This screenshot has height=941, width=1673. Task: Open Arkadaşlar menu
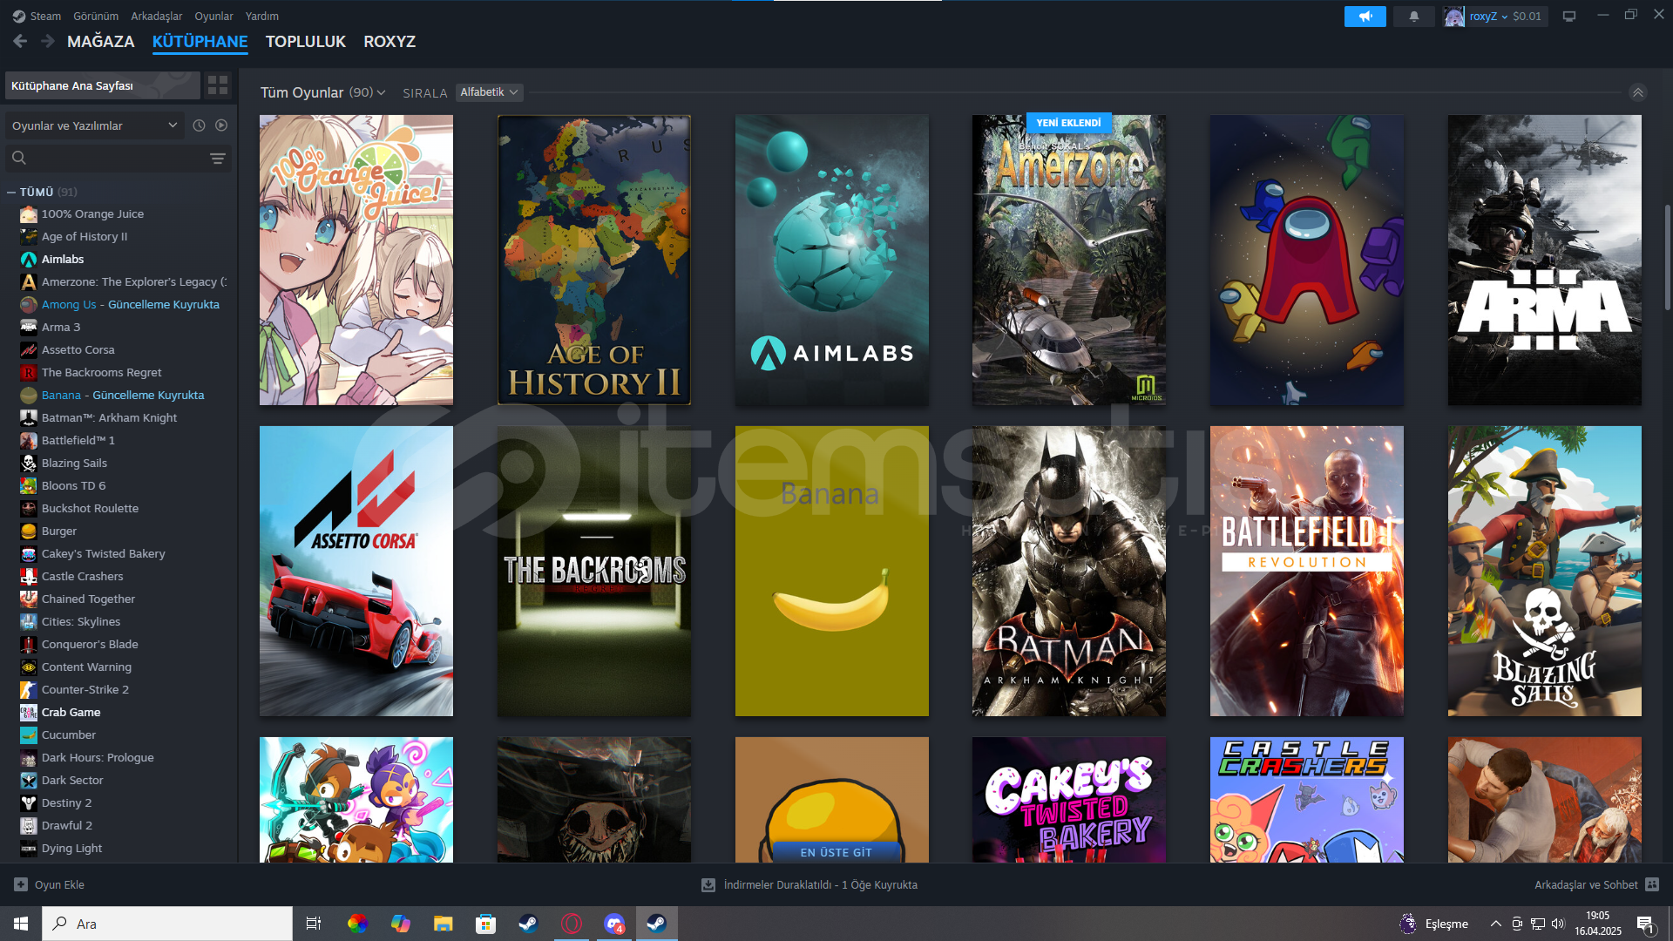tap(157, 16)
